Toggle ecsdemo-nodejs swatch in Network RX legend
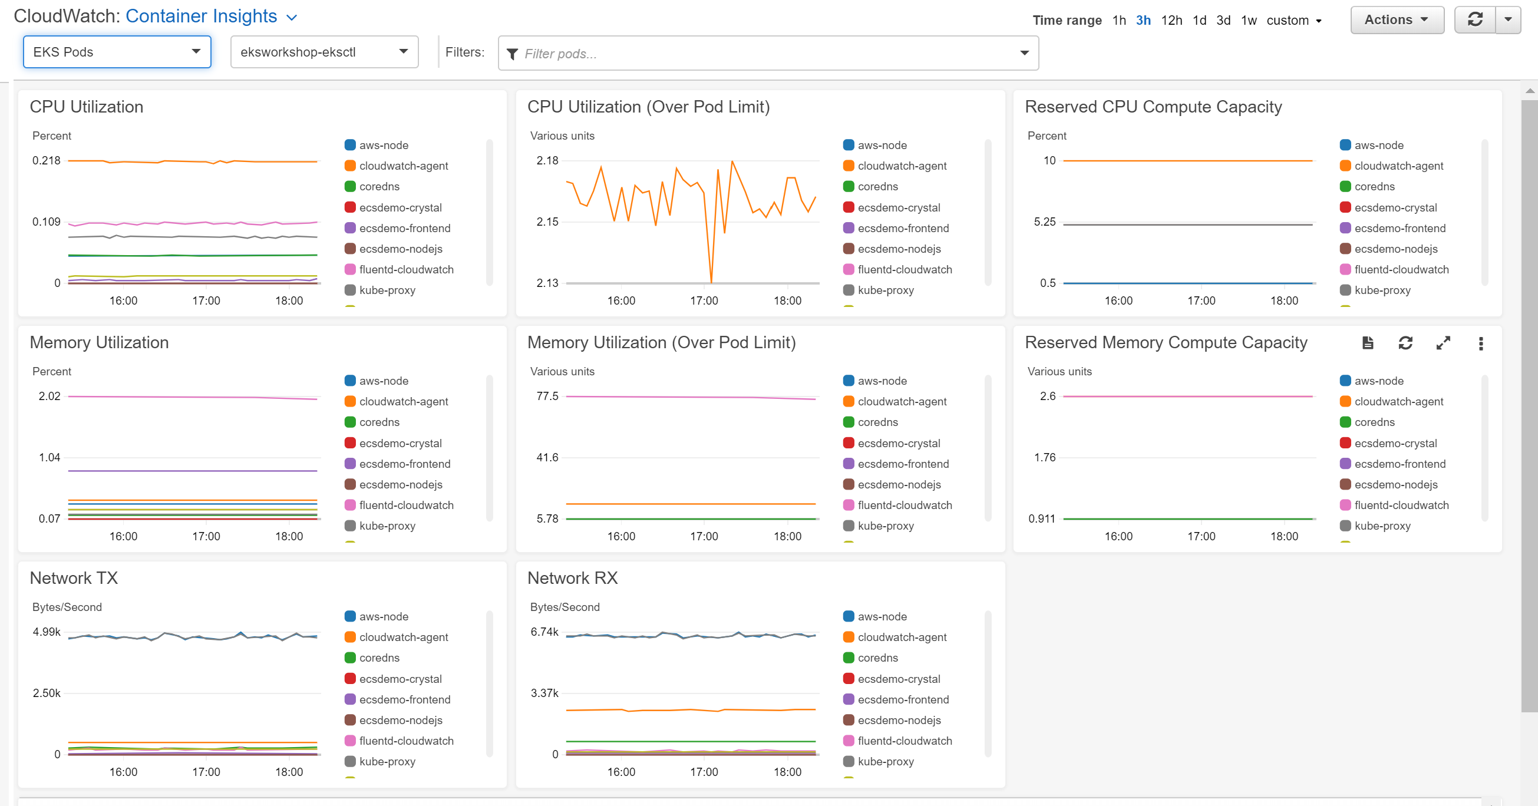Image resolution: width=1538 pixels, height=806 pixels. click(849, 720)
